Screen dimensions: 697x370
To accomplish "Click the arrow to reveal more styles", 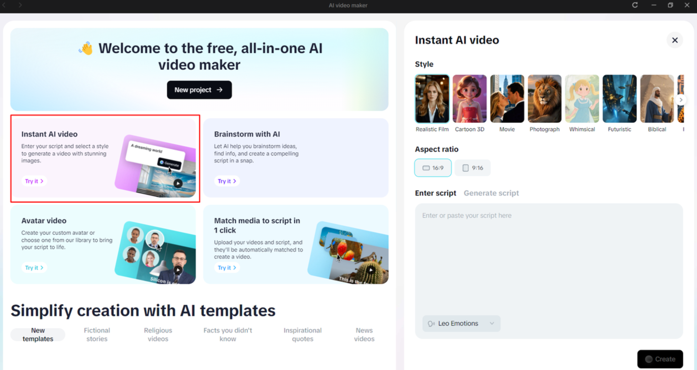I will pos(681,100).
